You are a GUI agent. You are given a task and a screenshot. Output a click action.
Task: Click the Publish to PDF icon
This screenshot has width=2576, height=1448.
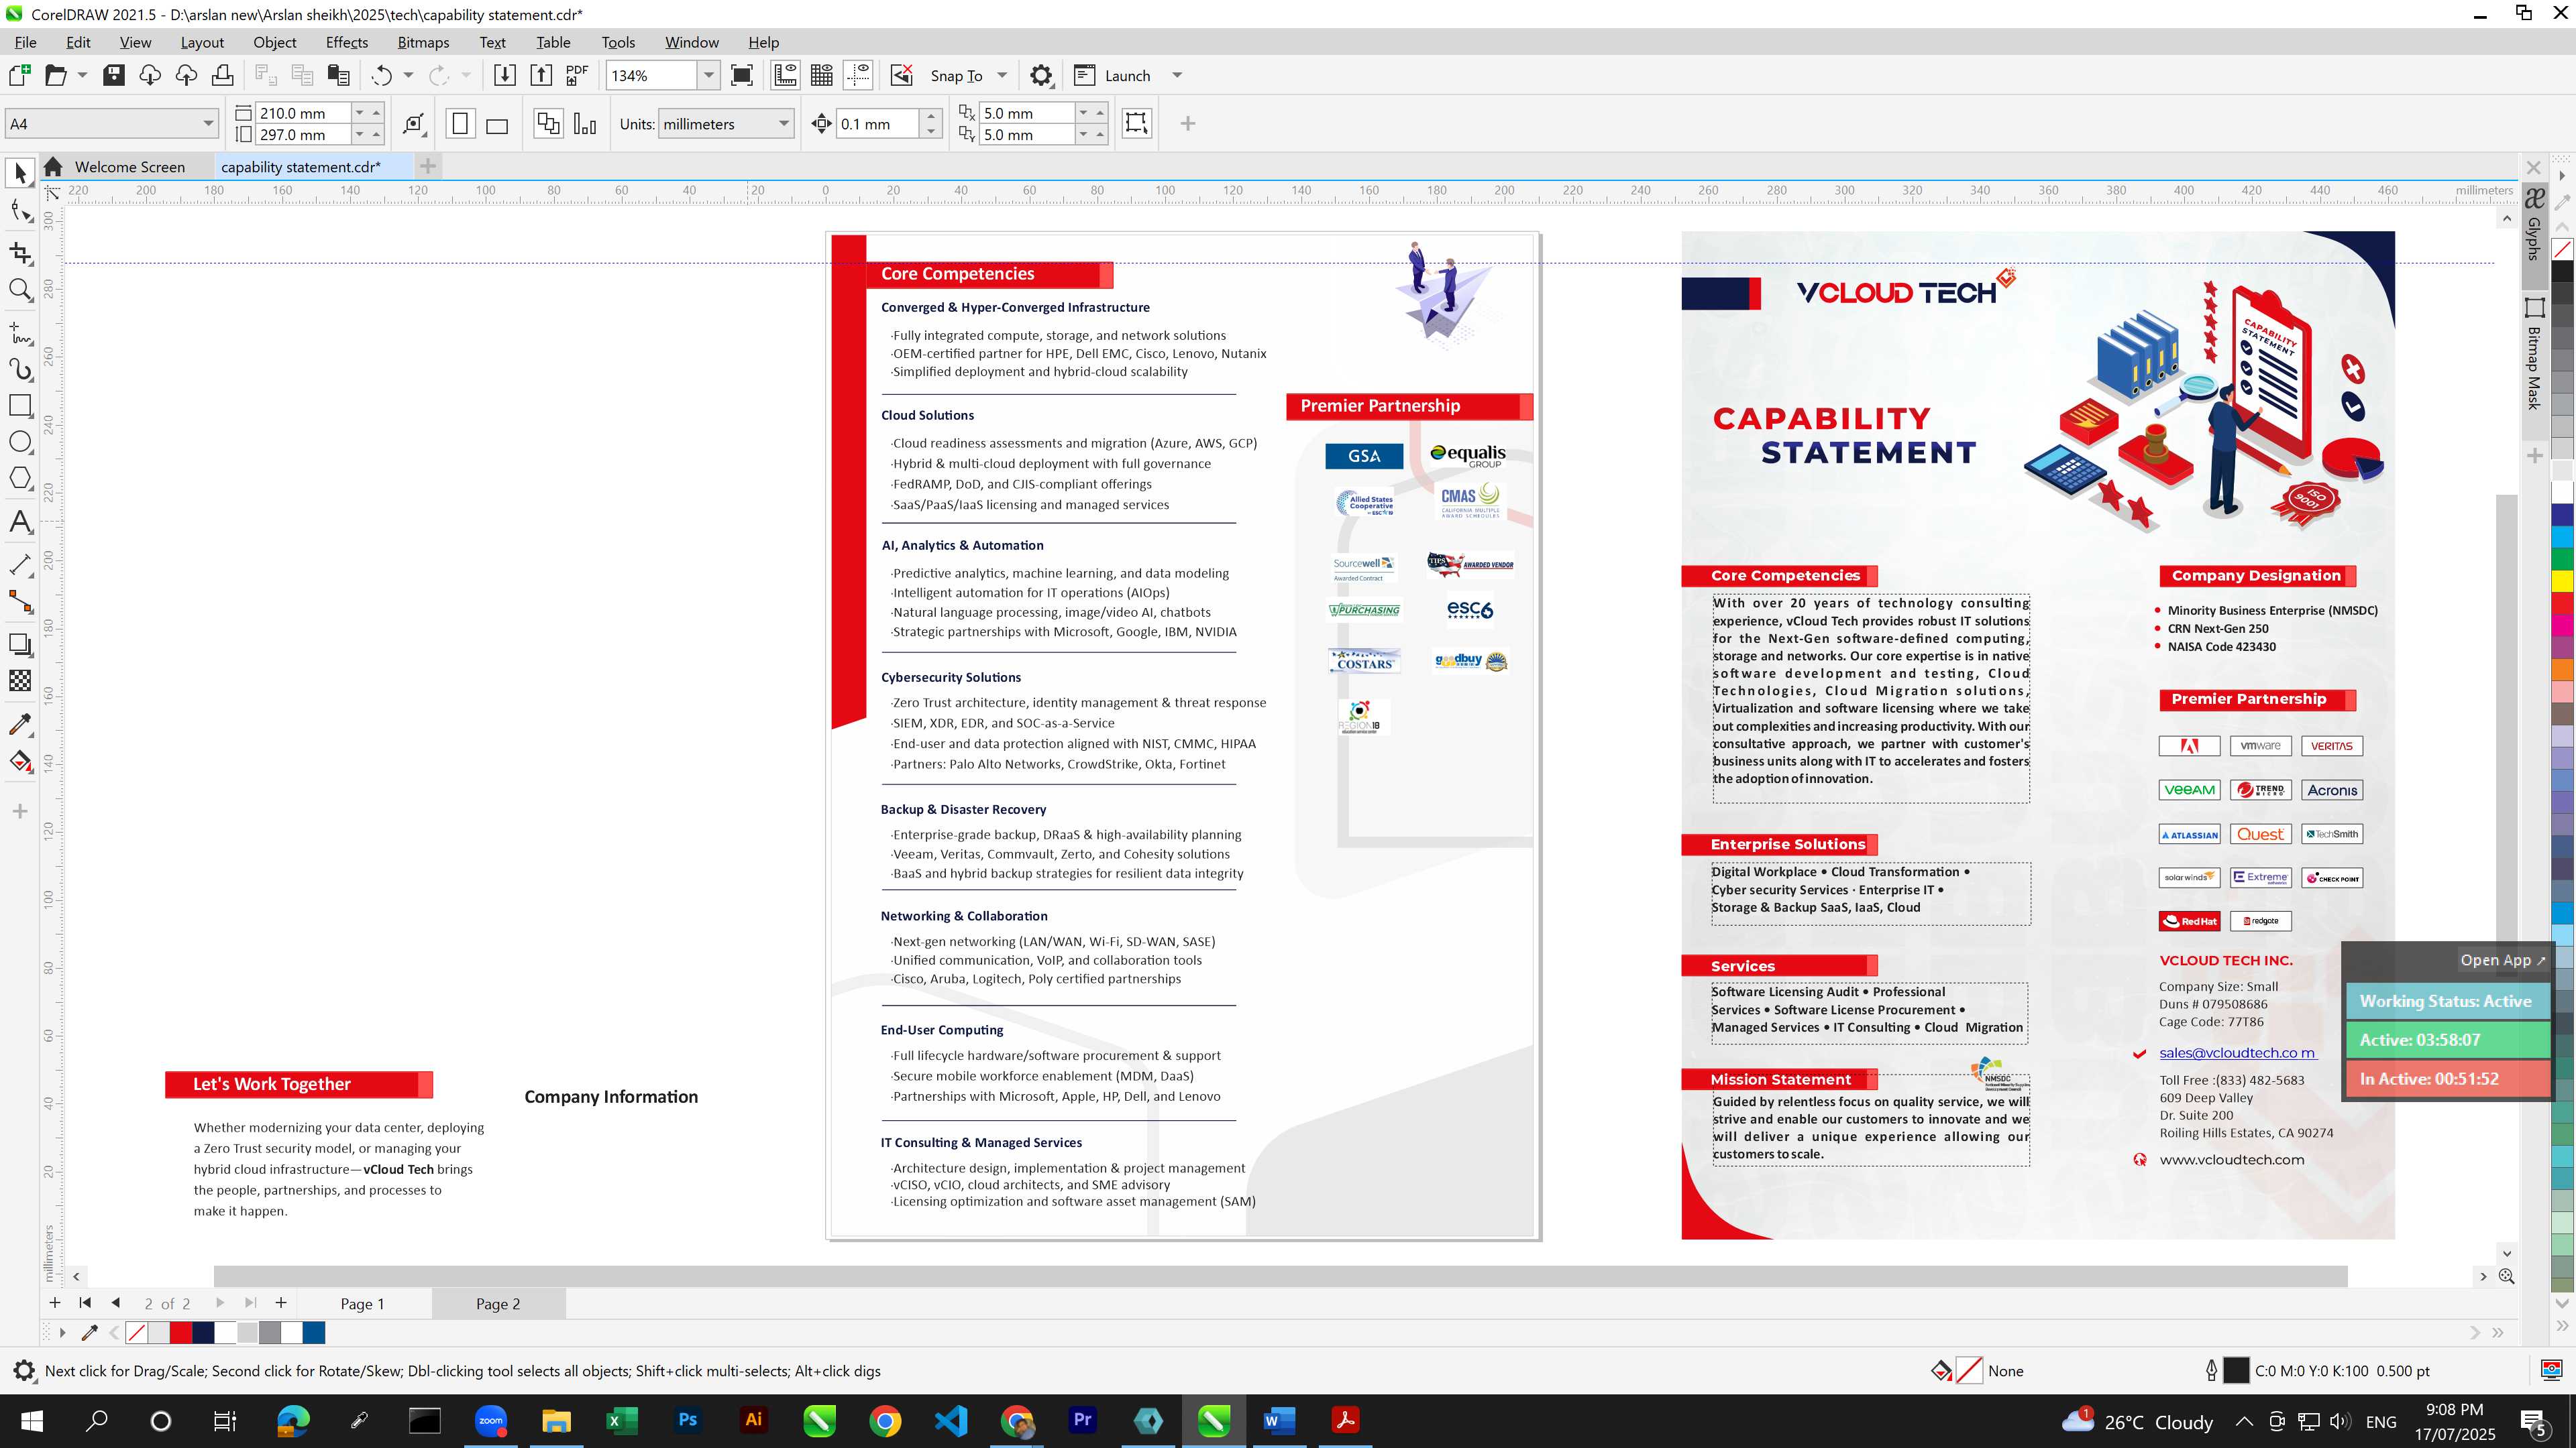[577, 76]
